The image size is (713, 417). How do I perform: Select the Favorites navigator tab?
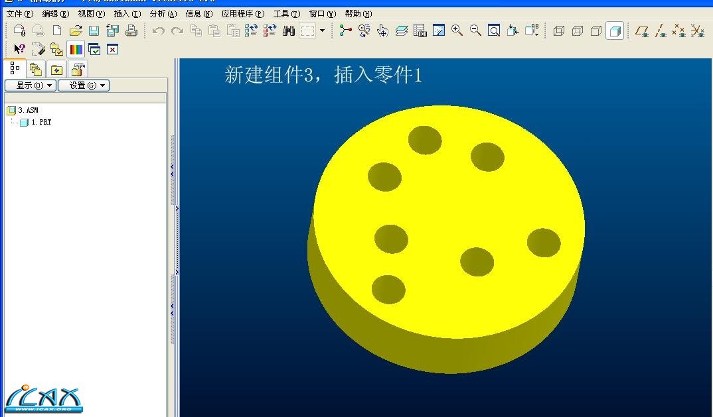coord(56,70)
